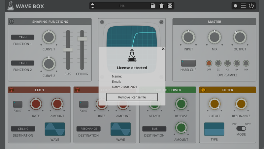Open the Function 1 TANH dropdown
Screen dimensions: 264x149
tap(23, 37)
